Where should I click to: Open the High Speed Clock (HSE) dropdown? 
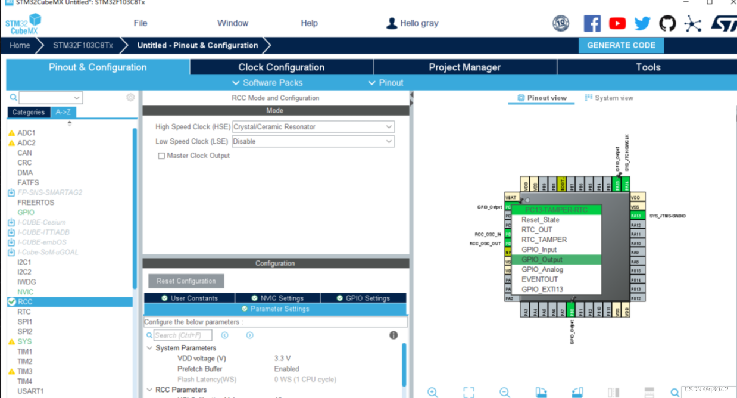(x=389, y=127)
